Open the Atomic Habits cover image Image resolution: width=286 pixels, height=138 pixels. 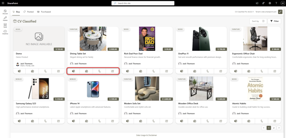255,89
